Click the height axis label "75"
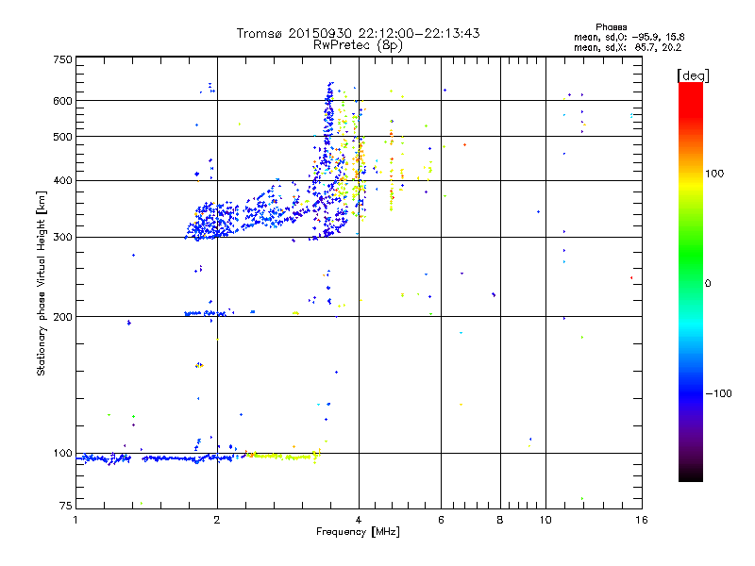This screenshot has width=755, height=566. pos(65,506)
